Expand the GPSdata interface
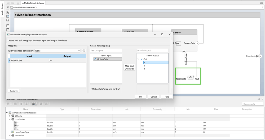The width and height of the screenshot is (265, 140). tap(10, 116)
